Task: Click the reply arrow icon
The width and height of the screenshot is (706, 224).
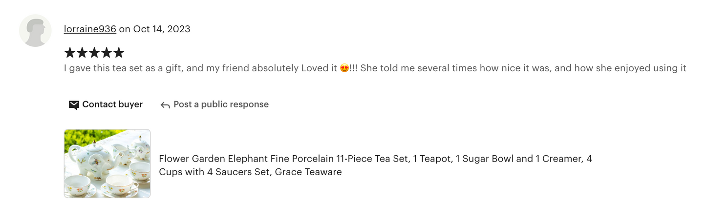Action: tap(165, 105)
